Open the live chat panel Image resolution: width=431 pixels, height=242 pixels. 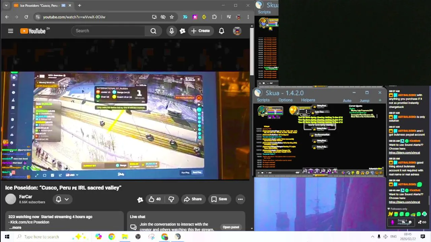231,227
